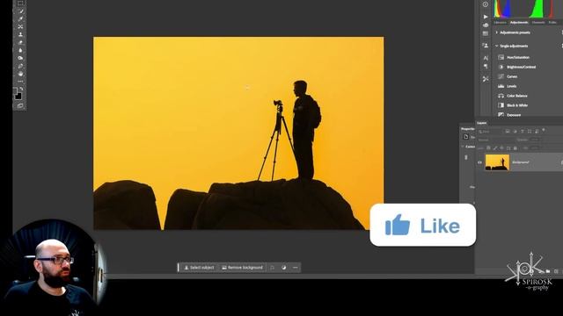Filter layers by type layers
This screenshot has height=316, width=563.
click(x=523, y=132)
